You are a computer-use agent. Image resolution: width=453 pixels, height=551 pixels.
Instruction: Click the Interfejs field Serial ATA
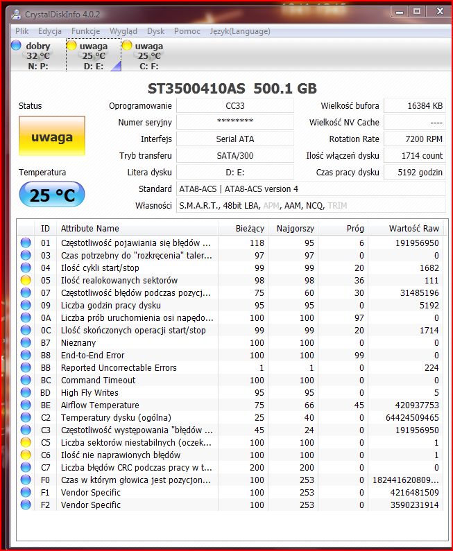tap(235, 139)
